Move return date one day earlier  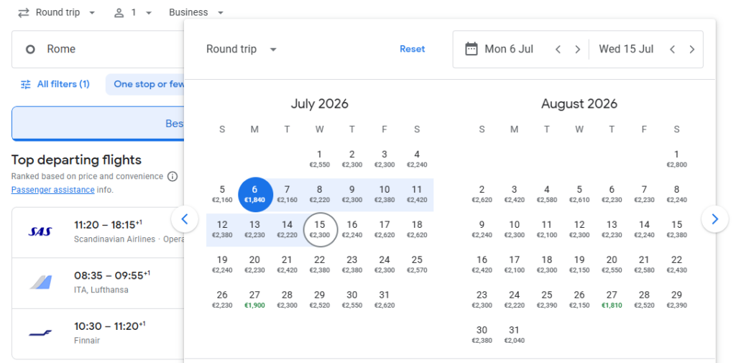click(x=672, y=50)
